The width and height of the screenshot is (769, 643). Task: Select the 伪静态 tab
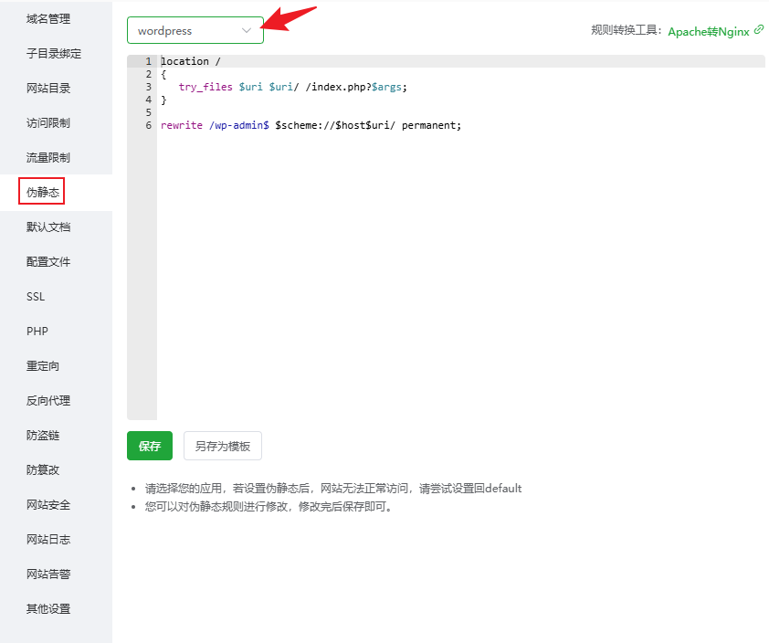(43, 192)
